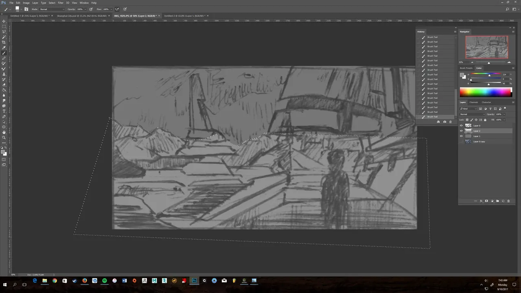Screen dimensions: 521x293
Task: Open the layer filter Kind dropdown
Action: point(468,109)
